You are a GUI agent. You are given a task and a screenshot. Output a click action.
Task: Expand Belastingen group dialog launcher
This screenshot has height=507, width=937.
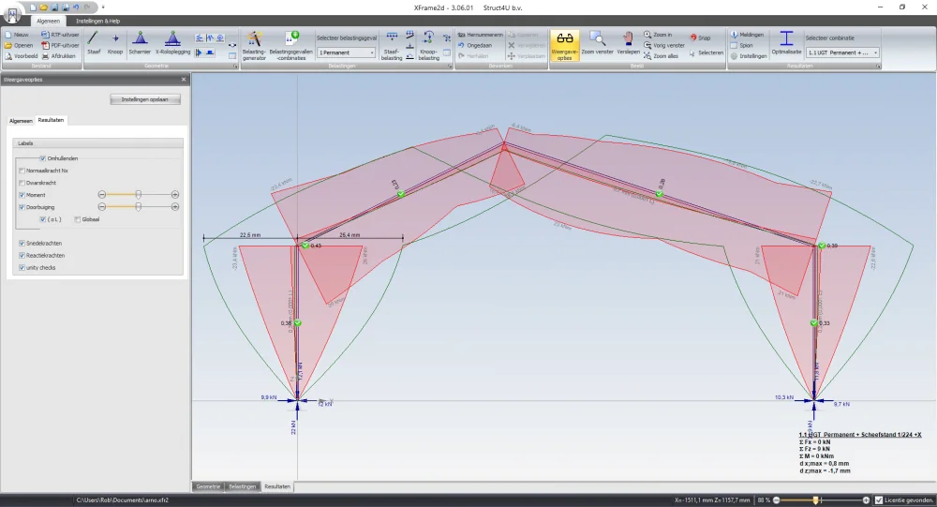pyautogui.click(x=450, y=67)
